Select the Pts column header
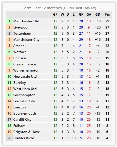This screenshot has height=147, width=117. [107, 15]
